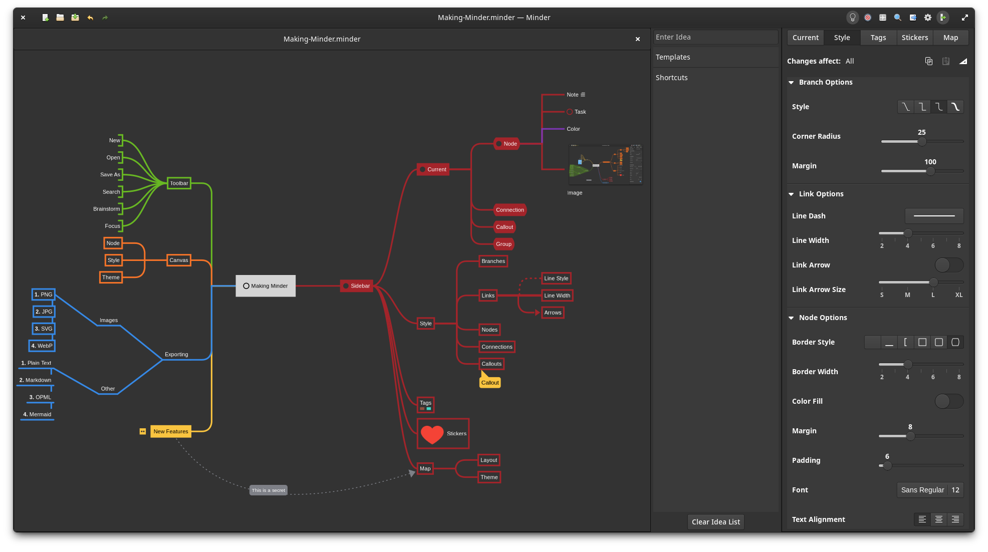Switch to the Tags tab
The width and height of the screenshot is (988, 552).
878,38
